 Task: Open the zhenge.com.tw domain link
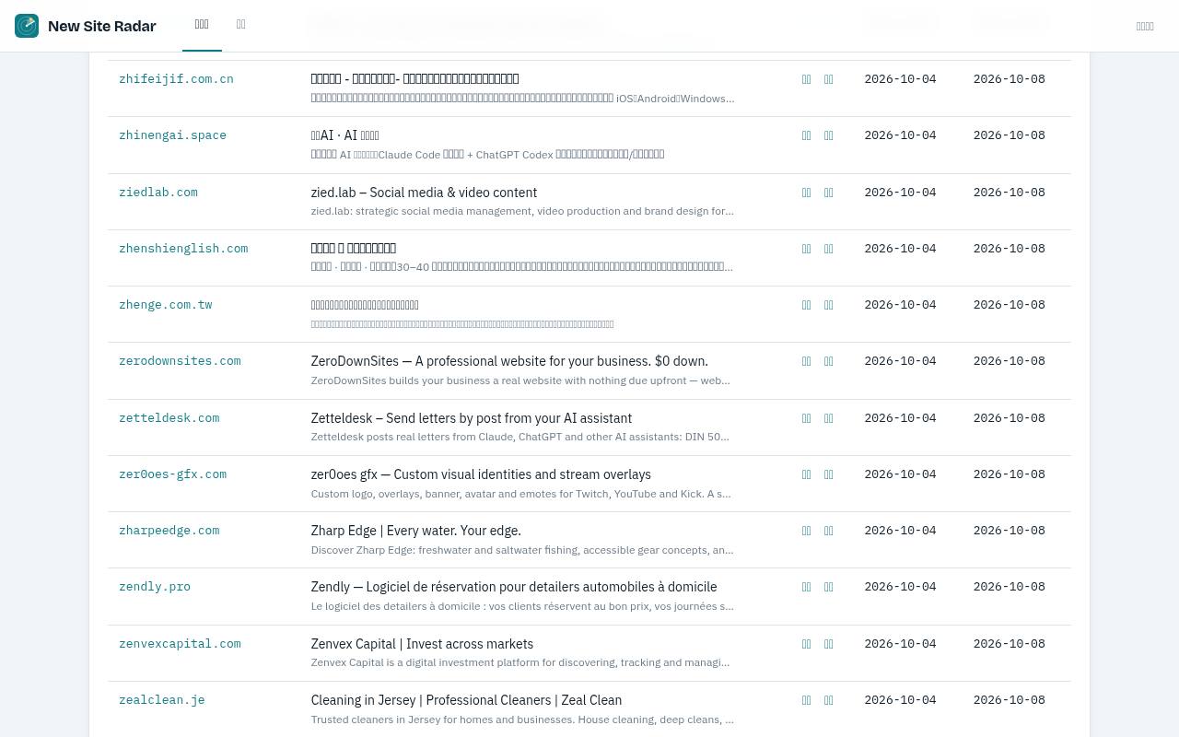pyautogui.click(x=166, y=305)
